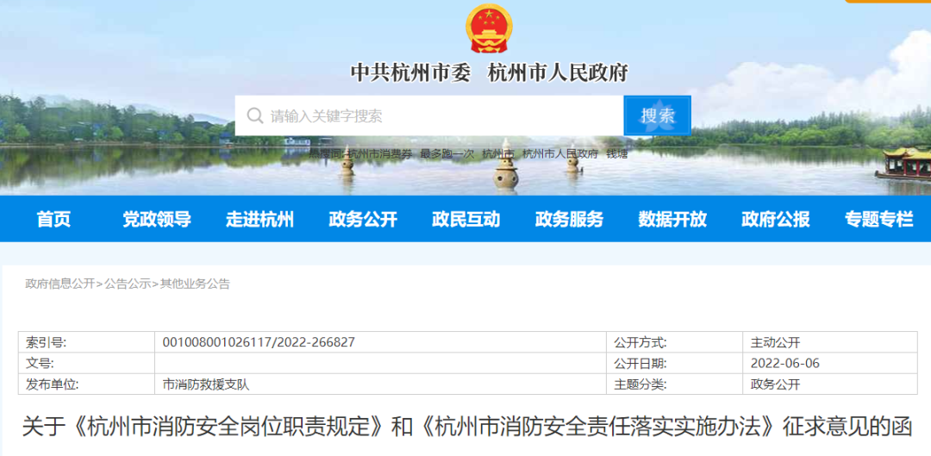Click the magnifier icon in search box

click(255, 116)
